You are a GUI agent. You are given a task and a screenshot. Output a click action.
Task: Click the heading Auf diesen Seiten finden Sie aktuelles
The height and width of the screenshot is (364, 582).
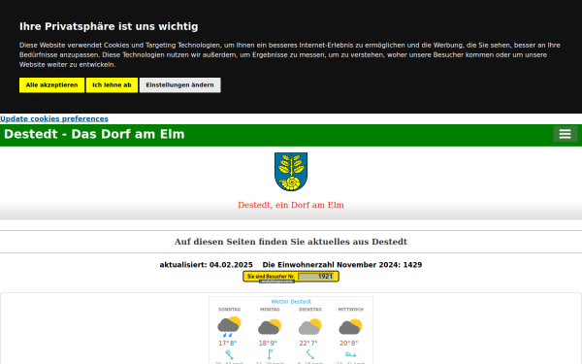point(291,242)
